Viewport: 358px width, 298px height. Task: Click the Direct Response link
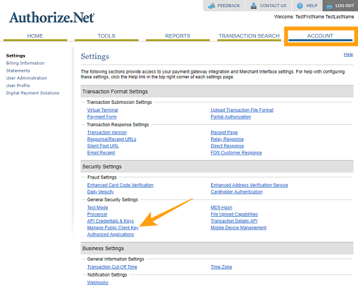(x=227, y=146)
